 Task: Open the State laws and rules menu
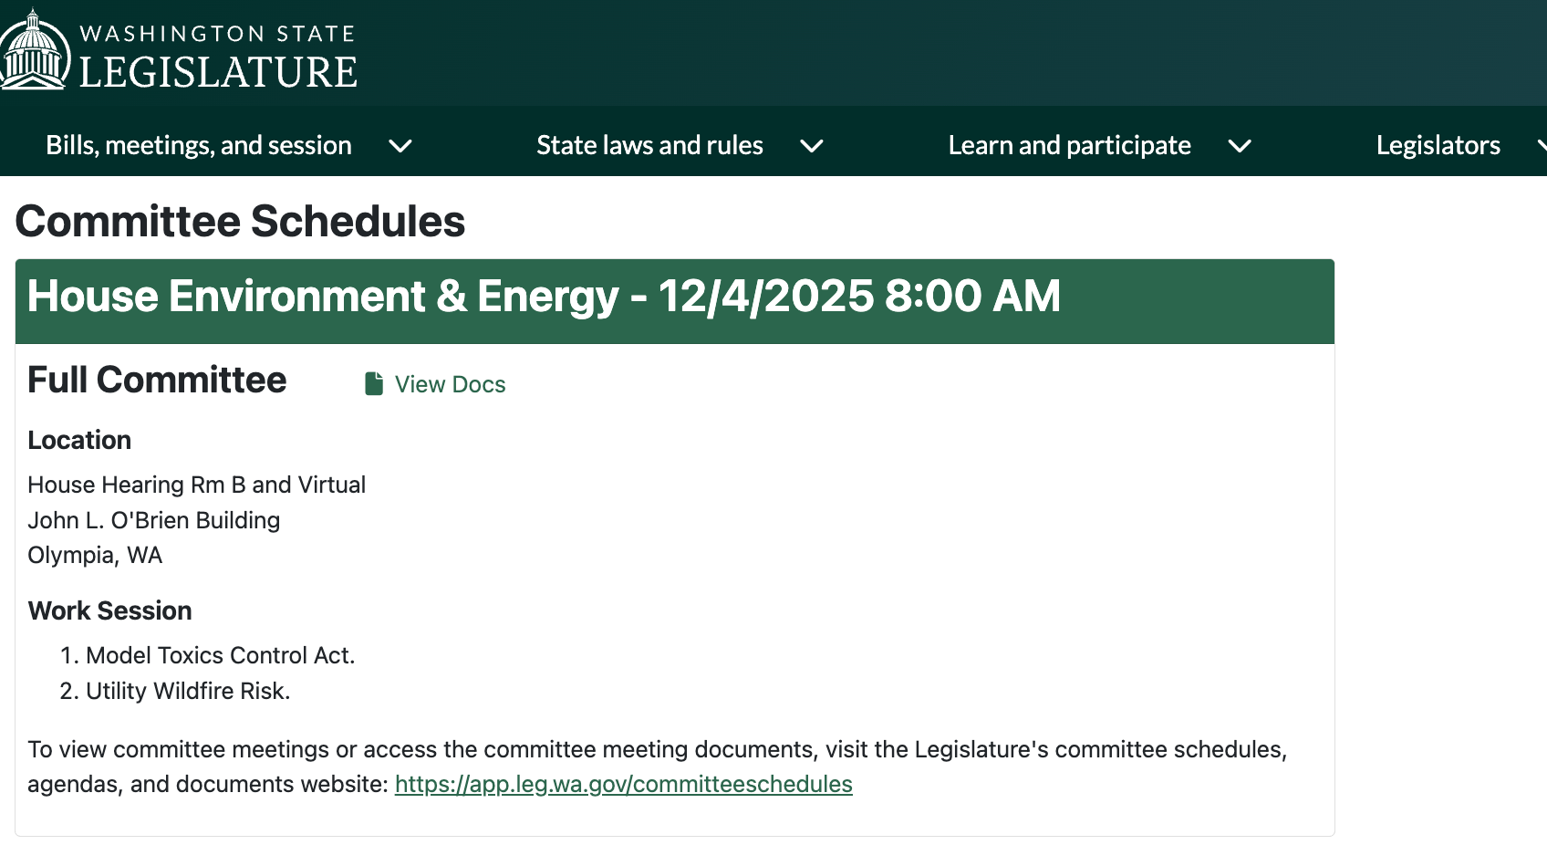[x=649, y=145]
